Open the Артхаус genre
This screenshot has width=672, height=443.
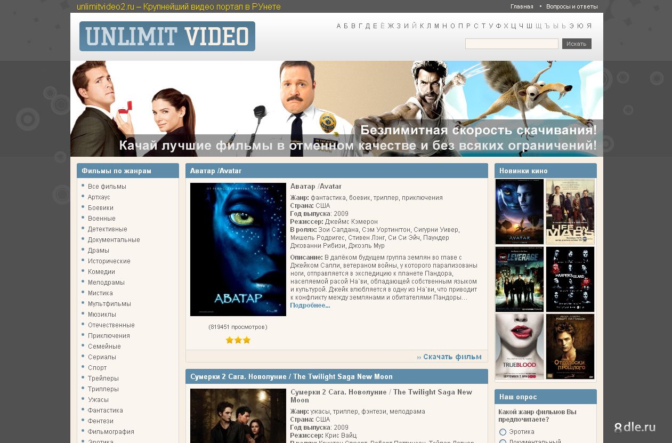[x=99, y=197]
